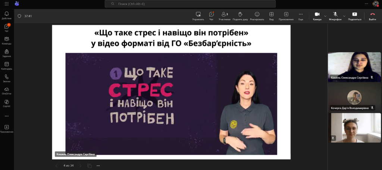This screenshot has width=382, height=170.
Task: Open OneDrive from the left sidebar
Action: (x=6, y=90)
